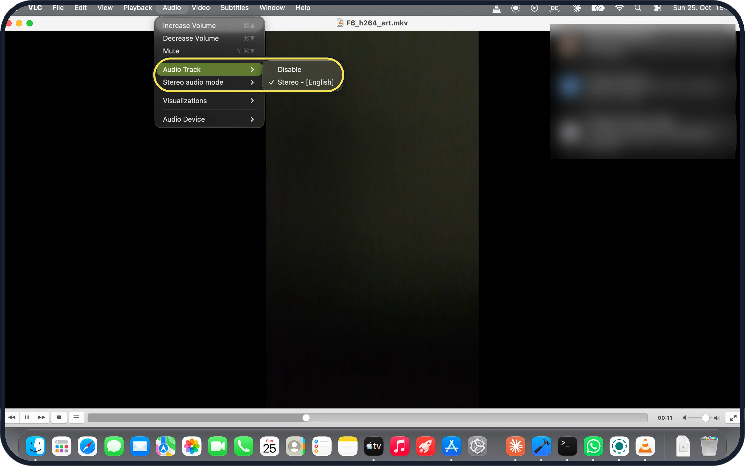Launch WhatsApp from the Dock

pyautogui.click(x=593, y=446)
